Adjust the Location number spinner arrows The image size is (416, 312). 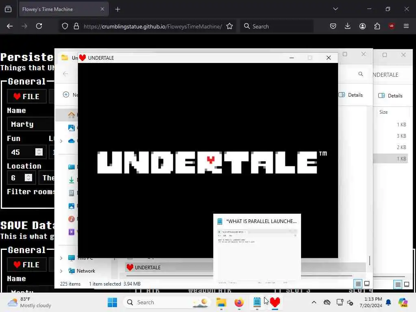(x=28, y=178)
